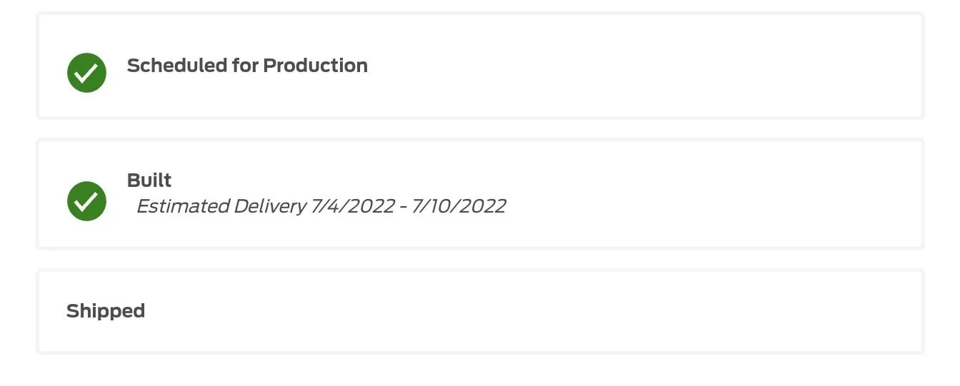Click the green checkmark beside Built
The width and height of the screenshot is (960, 386).
(86, 201)
